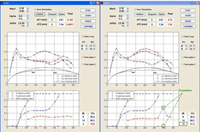
Task: Click sensor number 4 in left window
Action: 83,124
